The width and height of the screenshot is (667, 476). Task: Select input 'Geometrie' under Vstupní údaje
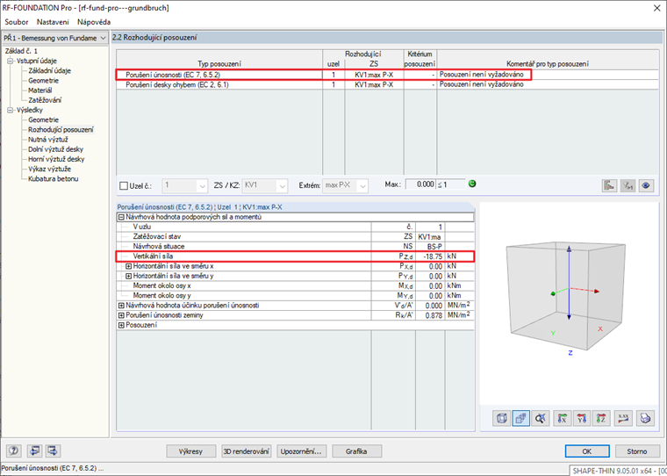click(x=43, y=81)
